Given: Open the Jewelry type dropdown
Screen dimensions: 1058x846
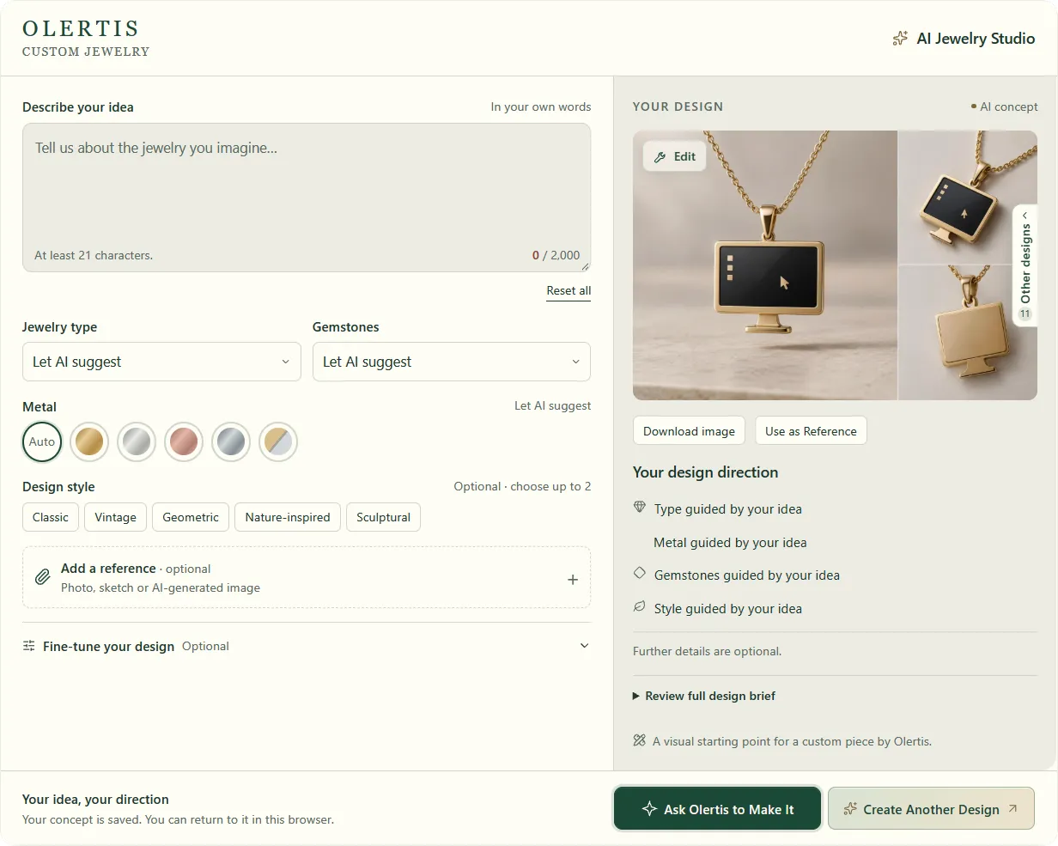Looking at the screenshot, I should (x=161, y=362).
